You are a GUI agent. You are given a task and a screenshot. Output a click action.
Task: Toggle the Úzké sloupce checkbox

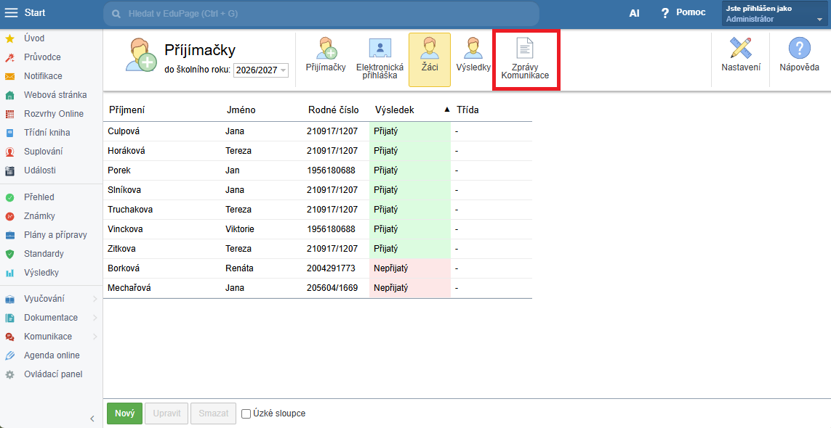pyautogui.click(x=246, y=413)
